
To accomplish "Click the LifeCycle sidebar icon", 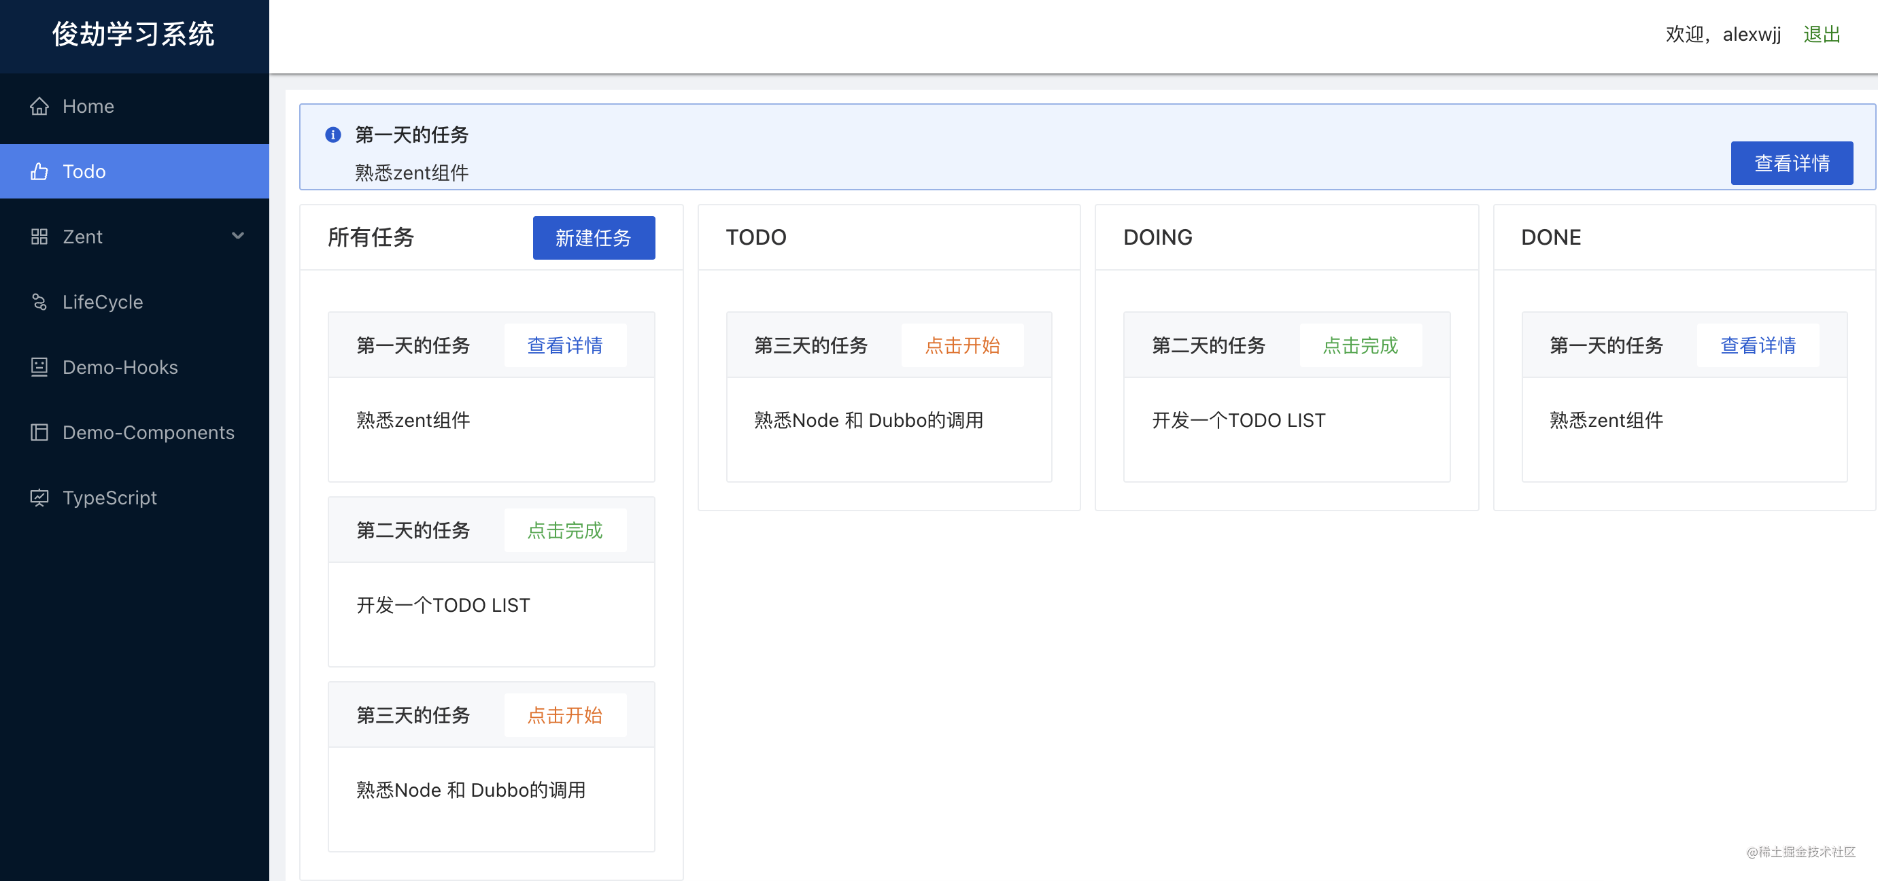I will coord(39,302).
